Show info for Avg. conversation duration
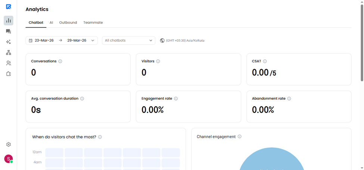This screenshot has height=170, width=364. coord(82,99)
